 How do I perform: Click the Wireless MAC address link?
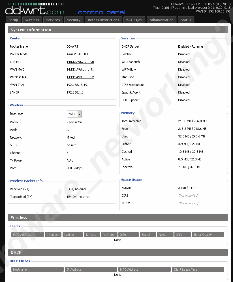(x=80, y=77)
